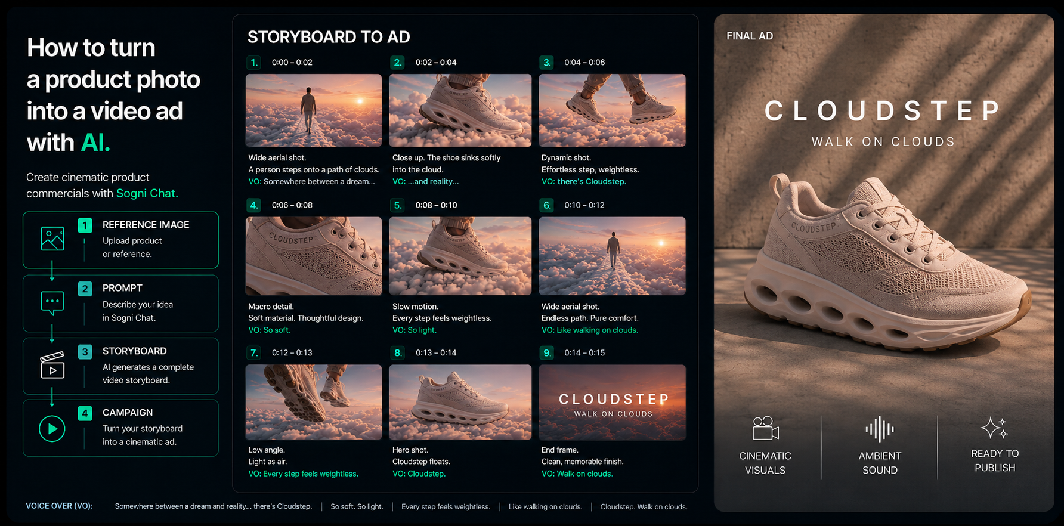This screenshot has width=1064, height=526.
Task: Click the Prompt chat bubble icon
Action: coord(52,303)
